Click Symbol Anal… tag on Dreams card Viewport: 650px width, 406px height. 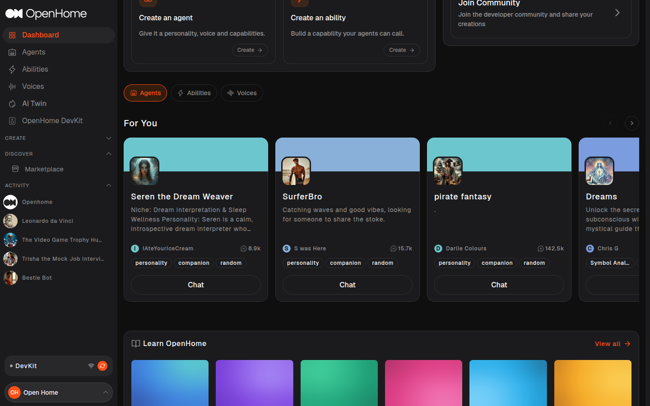point(610,263)
